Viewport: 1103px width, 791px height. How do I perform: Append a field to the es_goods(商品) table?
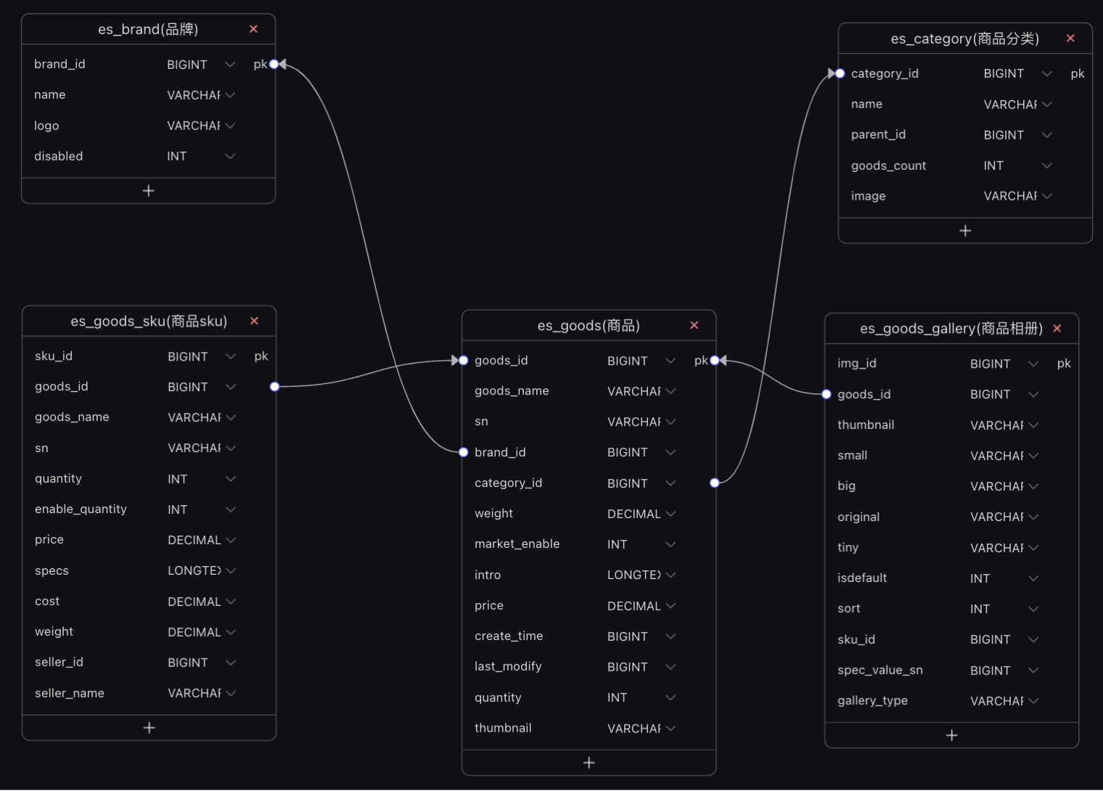589,763
